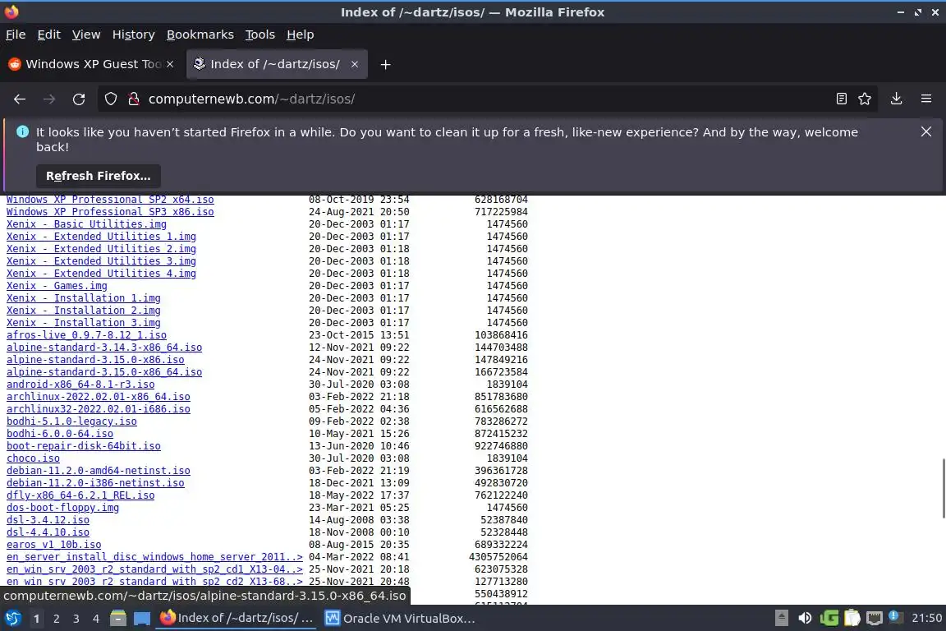The height and width of the screenshot is (631, 946).
Task: Download afros-live_0.9.7-8.12_1.iso
Action: (86, 335)
